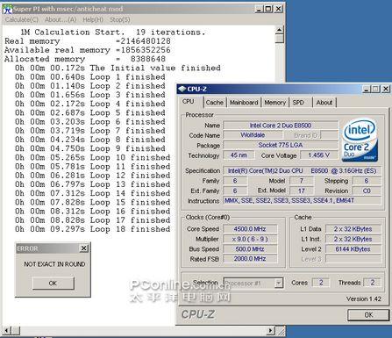Click the Ext. Model value '17'
392x338 pixels.
(x=302, y=191)
